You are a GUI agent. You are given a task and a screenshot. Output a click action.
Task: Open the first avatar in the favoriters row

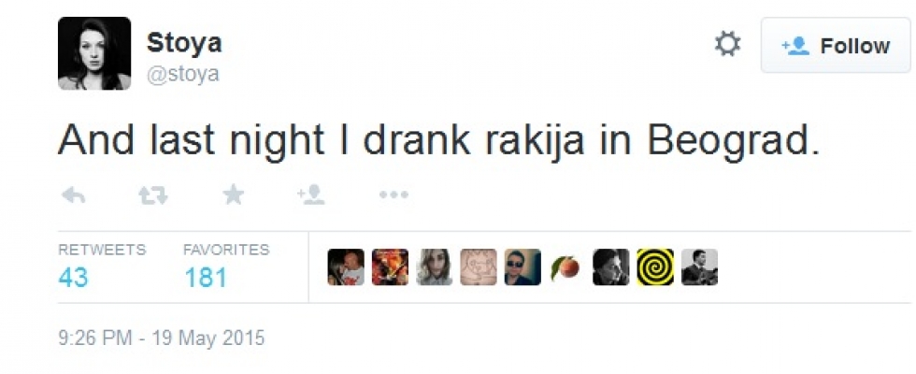tap(346, 267)
